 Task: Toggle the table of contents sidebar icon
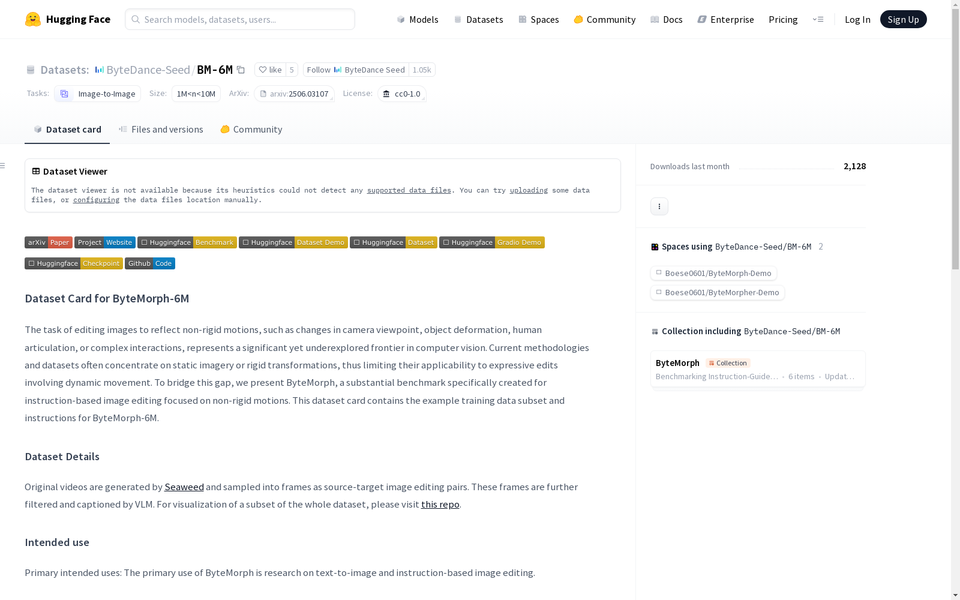click(3, 166)
